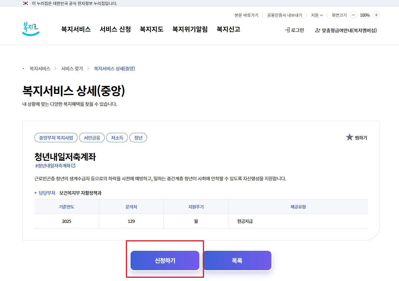Click the 2025 base year cell

(66, 221)
